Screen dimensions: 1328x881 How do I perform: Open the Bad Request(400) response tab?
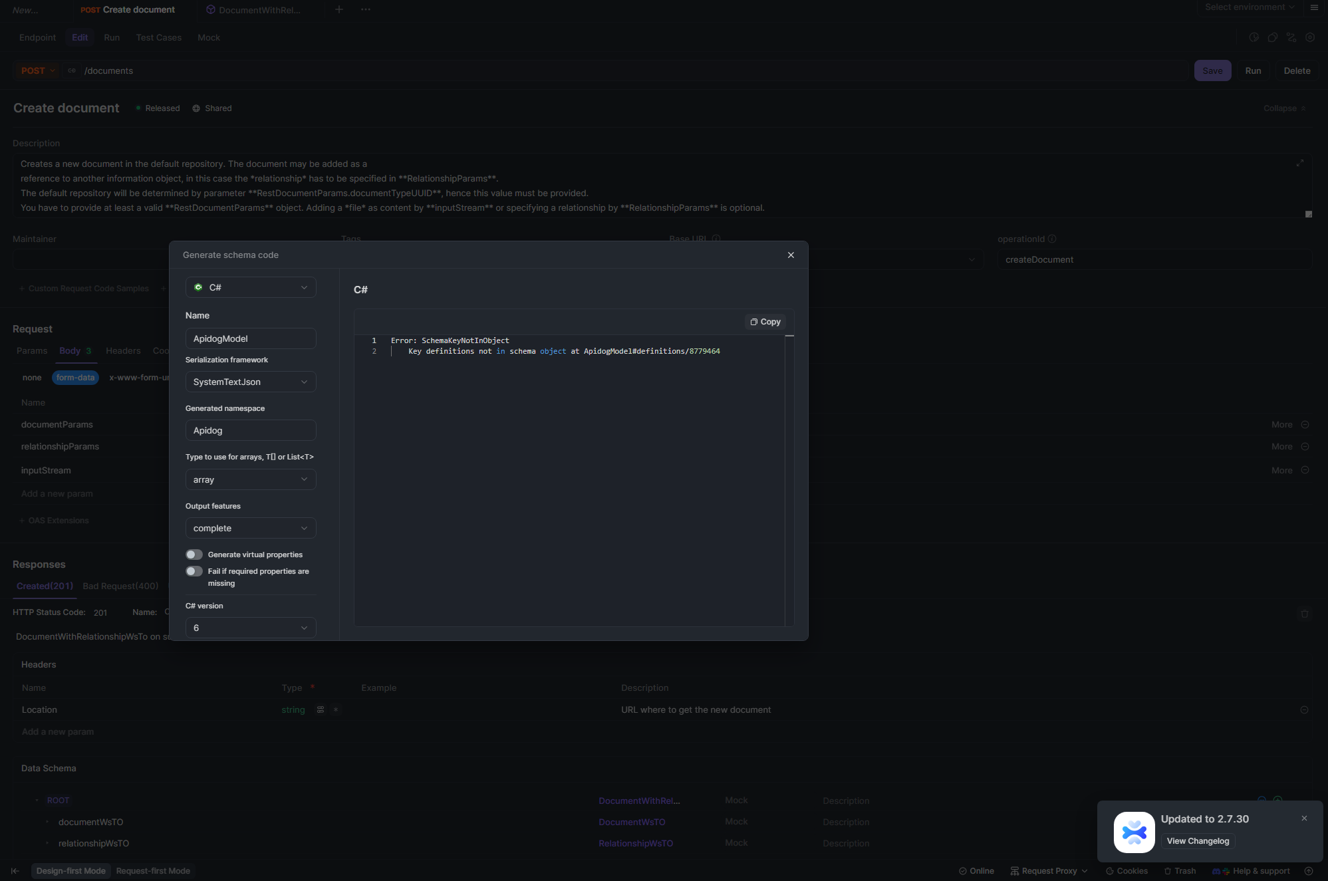click(x=120, y=586)
